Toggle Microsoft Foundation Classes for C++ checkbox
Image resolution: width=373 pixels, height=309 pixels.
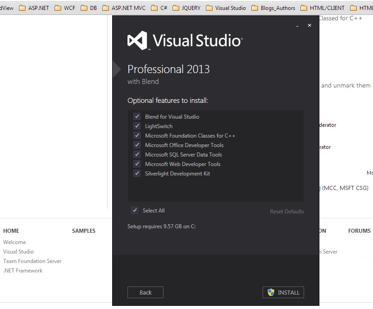[137, 136]
